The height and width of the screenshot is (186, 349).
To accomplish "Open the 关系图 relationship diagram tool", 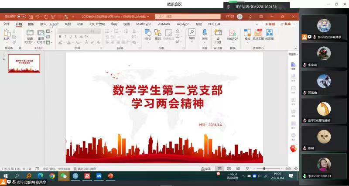I will point(270,34).
